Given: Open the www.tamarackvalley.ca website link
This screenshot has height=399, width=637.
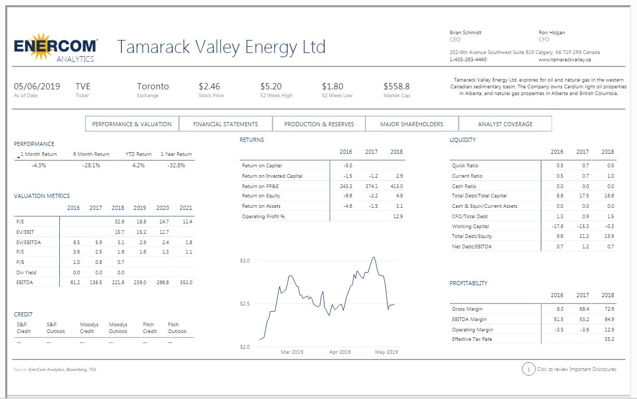Looking at the screenshot, I should pos(564,60).
